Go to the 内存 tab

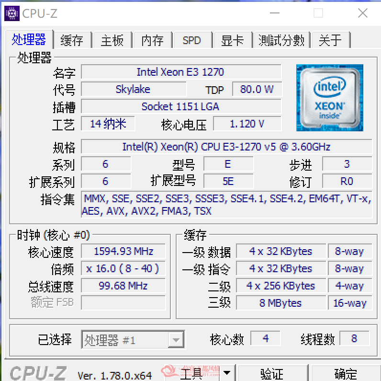tap(153, 40)
